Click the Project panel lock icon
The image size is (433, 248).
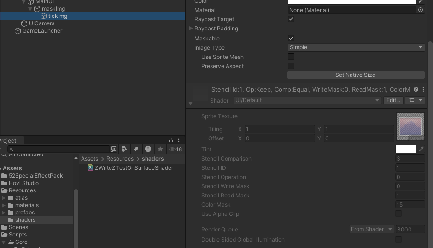[x=171, y=140]
